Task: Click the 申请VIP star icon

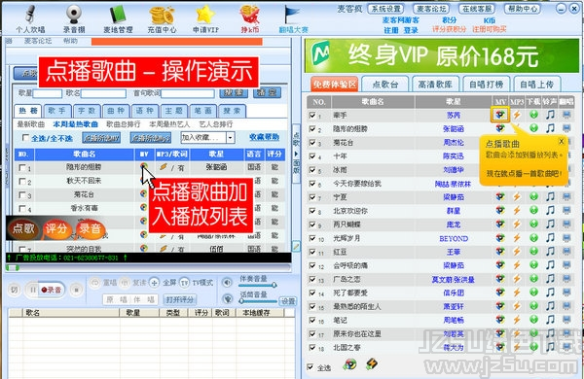Action: pos(205,16)
